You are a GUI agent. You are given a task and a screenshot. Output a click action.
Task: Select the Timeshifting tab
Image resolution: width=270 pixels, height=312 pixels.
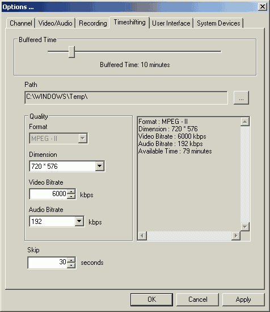[129, 22]
